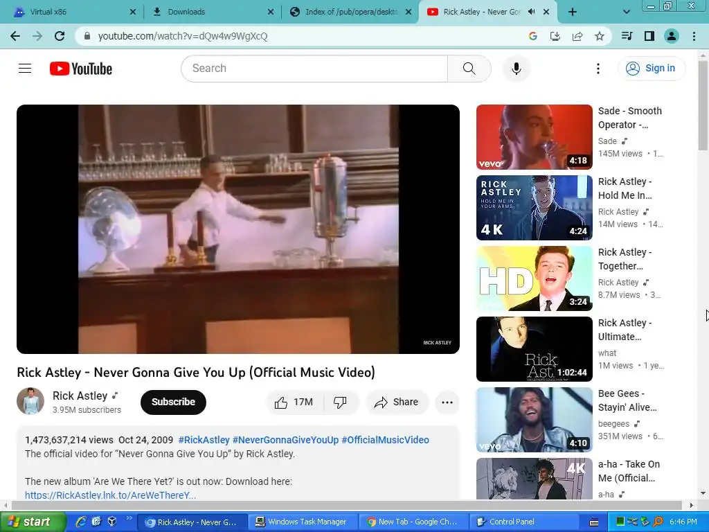The image size is (709, 532).
Task: Click the share page icon in address bar
Action: [x=577, y=36]
